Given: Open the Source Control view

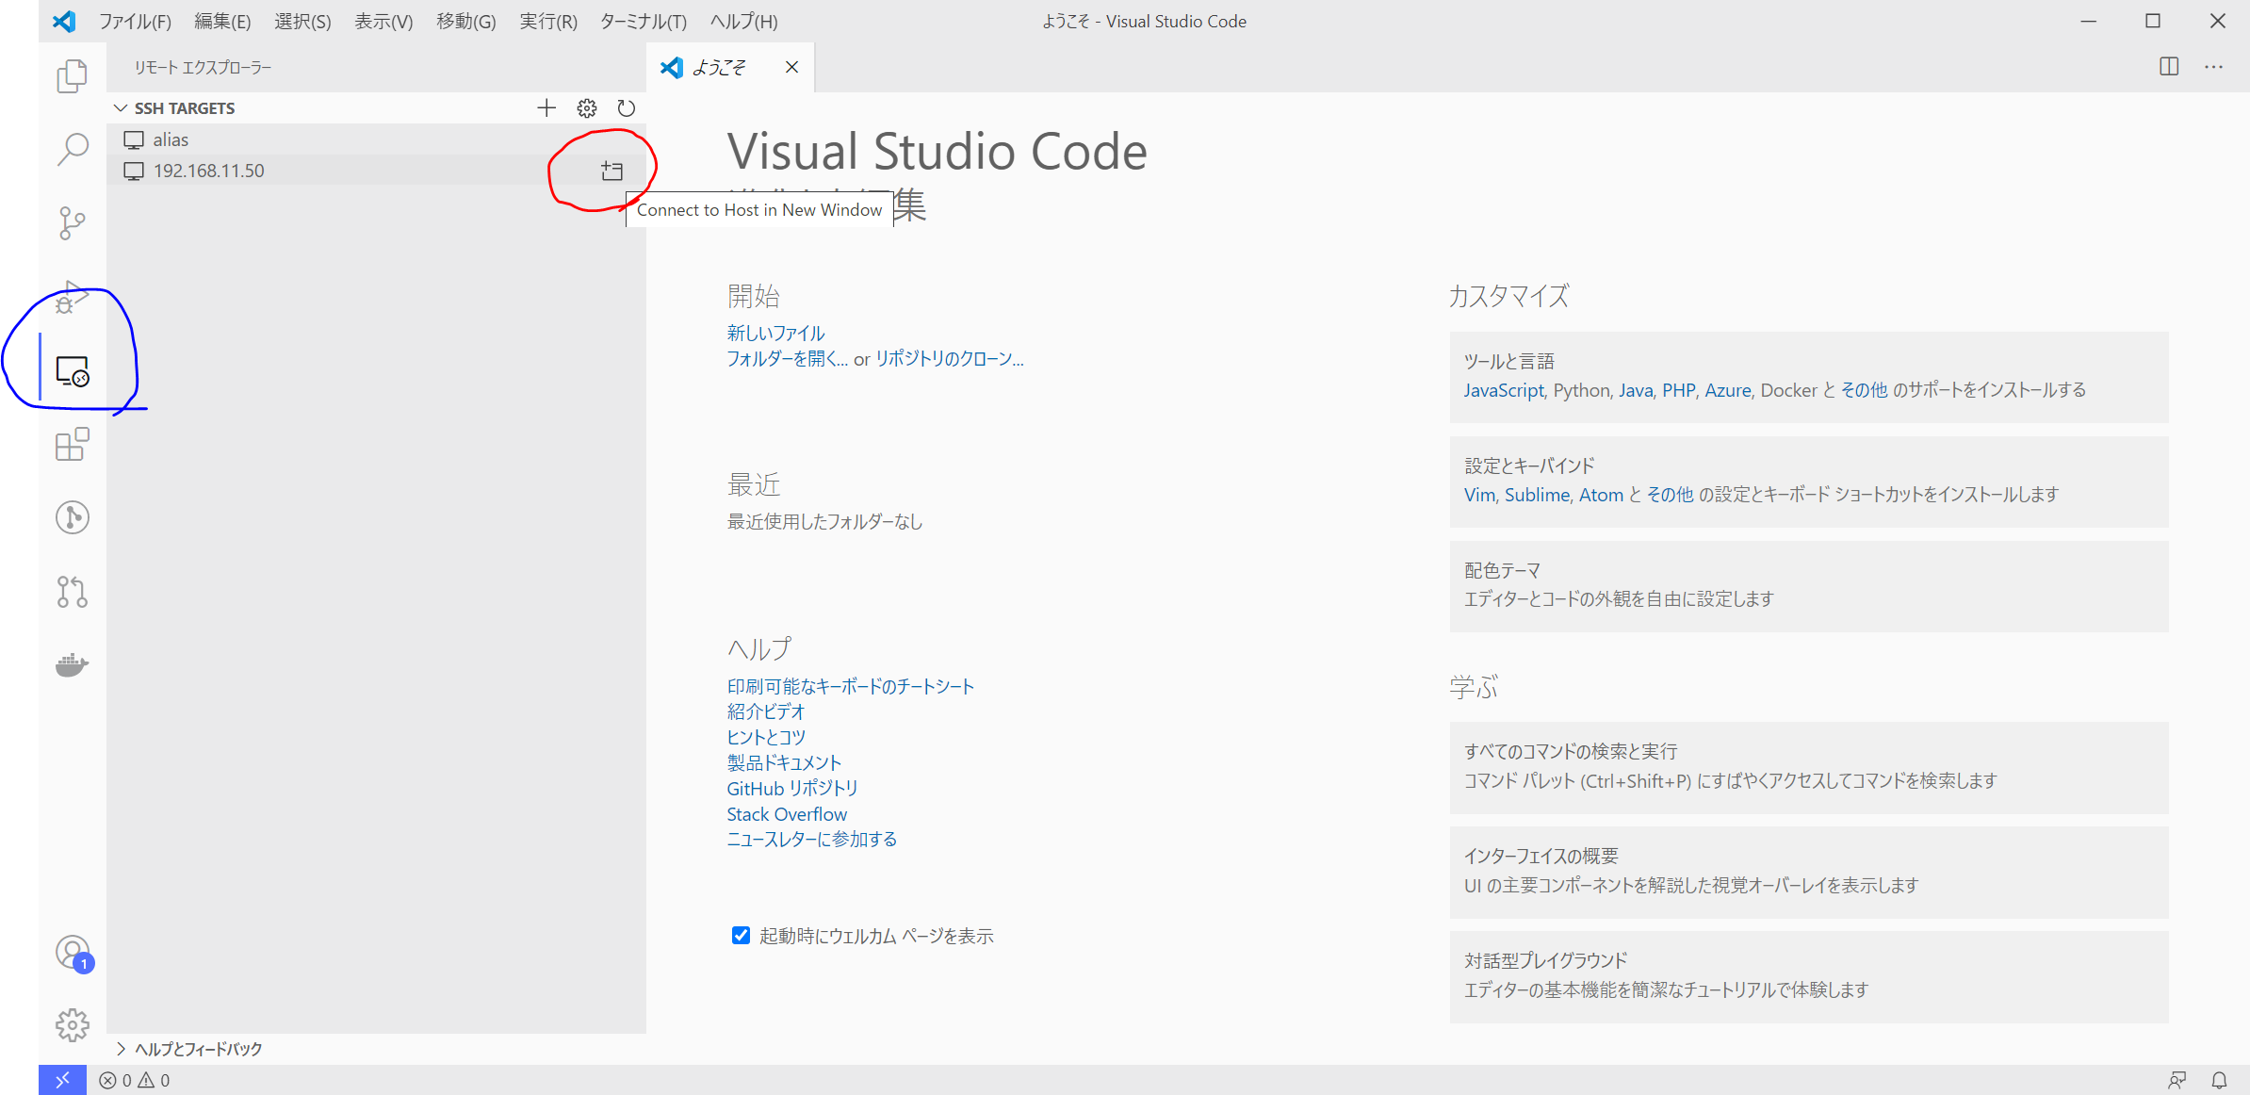Looking at the screenshot, I should [x=72, y=223].
